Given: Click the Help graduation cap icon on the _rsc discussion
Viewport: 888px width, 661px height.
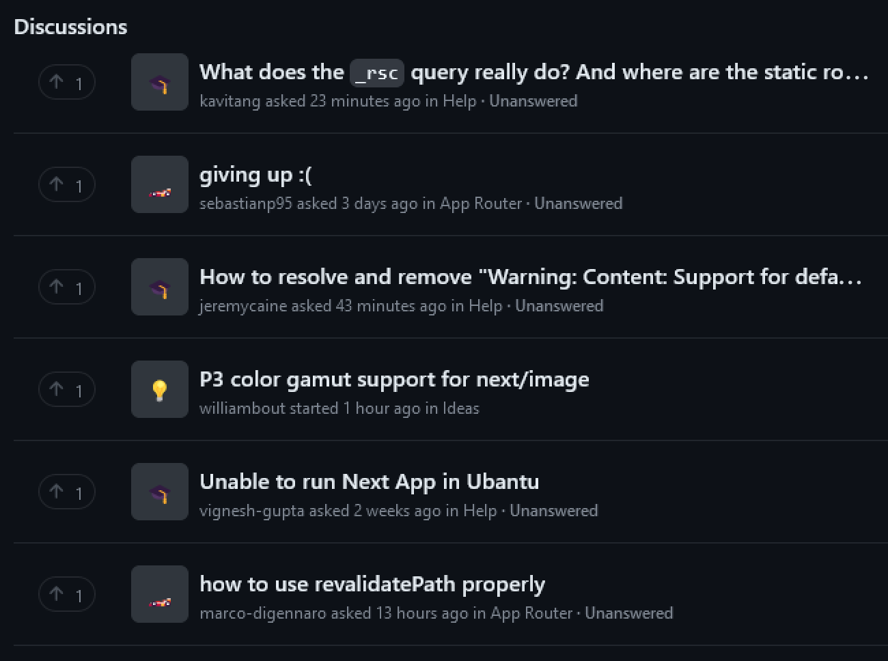Looking at the screenshot, I should point(159,82).
